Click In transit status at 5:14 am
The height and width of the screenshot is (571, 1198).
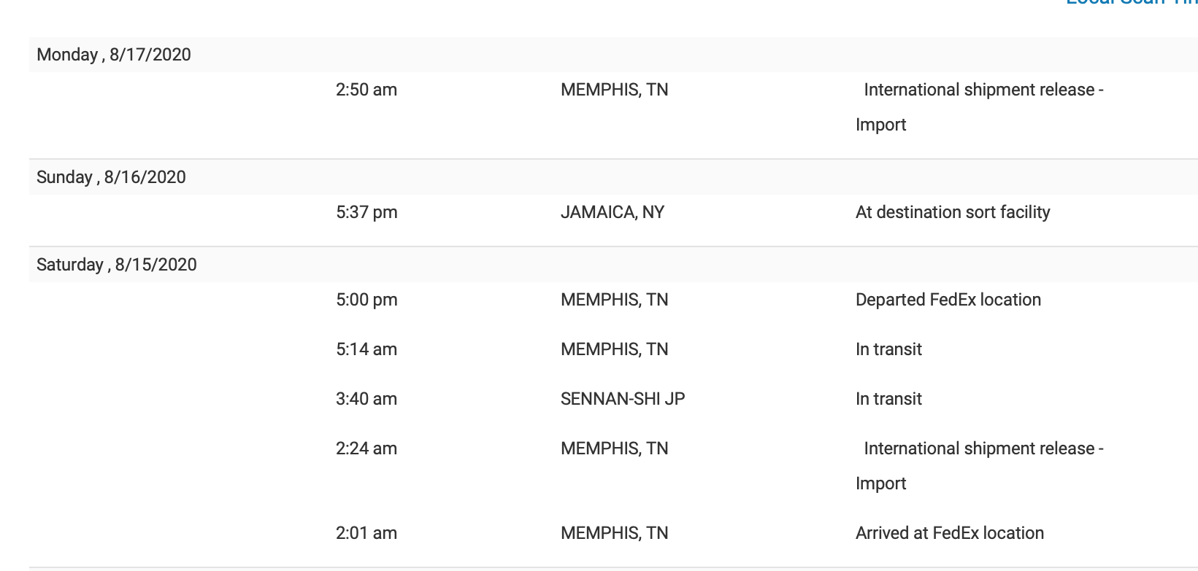[888, 349]
